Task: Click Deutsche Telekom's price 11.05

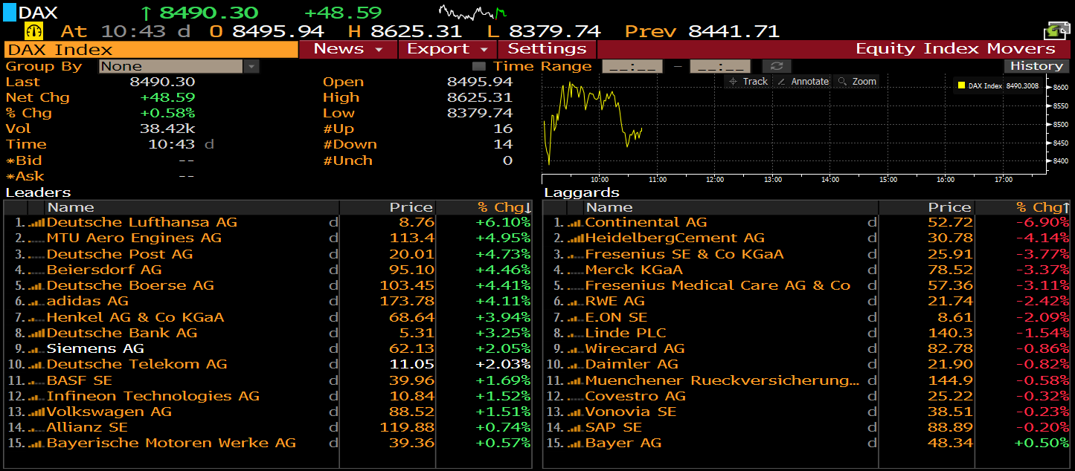Action: (411, 365)
